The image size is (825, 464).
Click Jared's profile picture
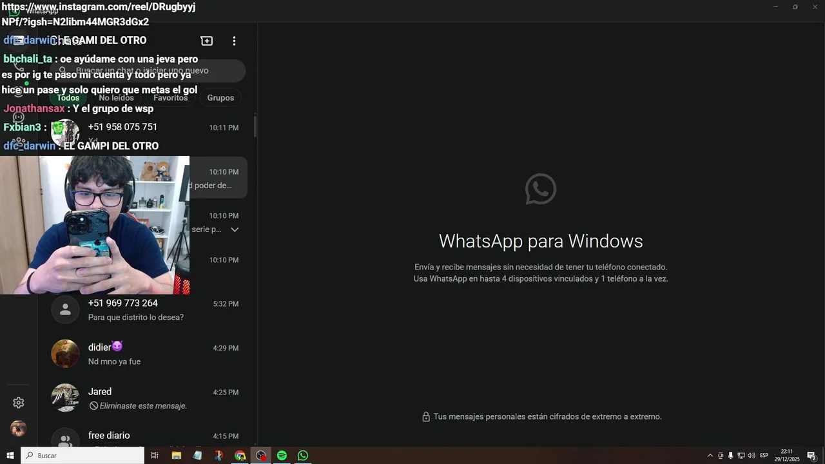65,398
